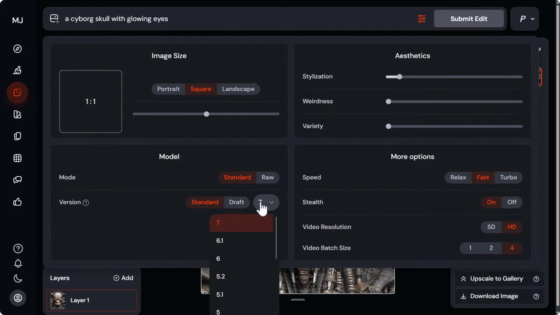Select Landscape aspect ratio
Screen dimensions: 560x315
238,89
